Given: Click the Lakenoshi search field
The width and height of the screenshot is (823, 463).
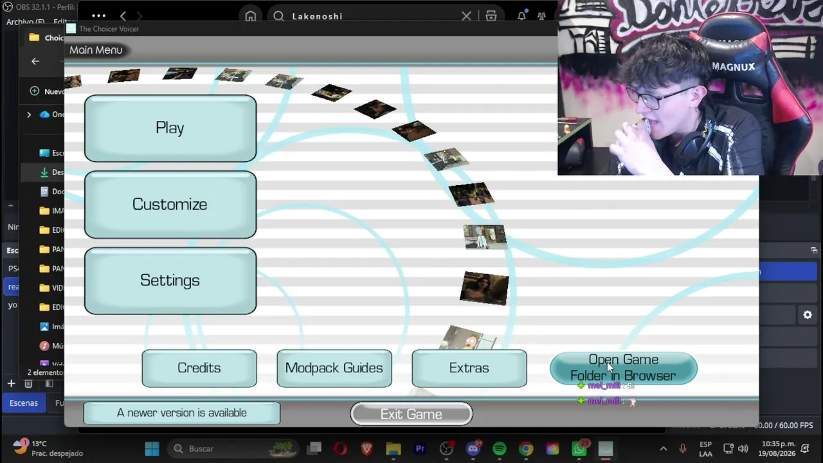Looking at the screenshot, I should point(371,16).
